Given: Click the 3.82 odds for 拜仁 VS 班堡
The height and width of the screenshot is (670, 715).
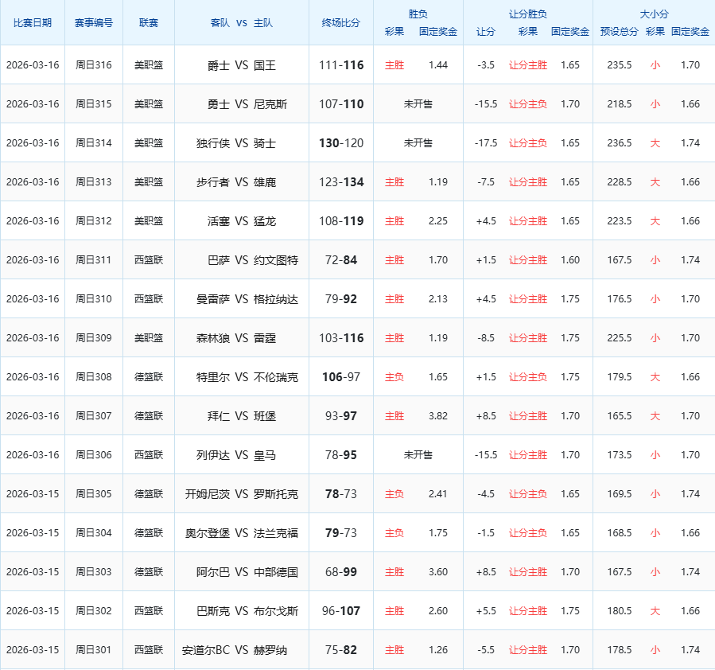Looking at the screenshot, I should pyautogui.click(x=437, y=416).
